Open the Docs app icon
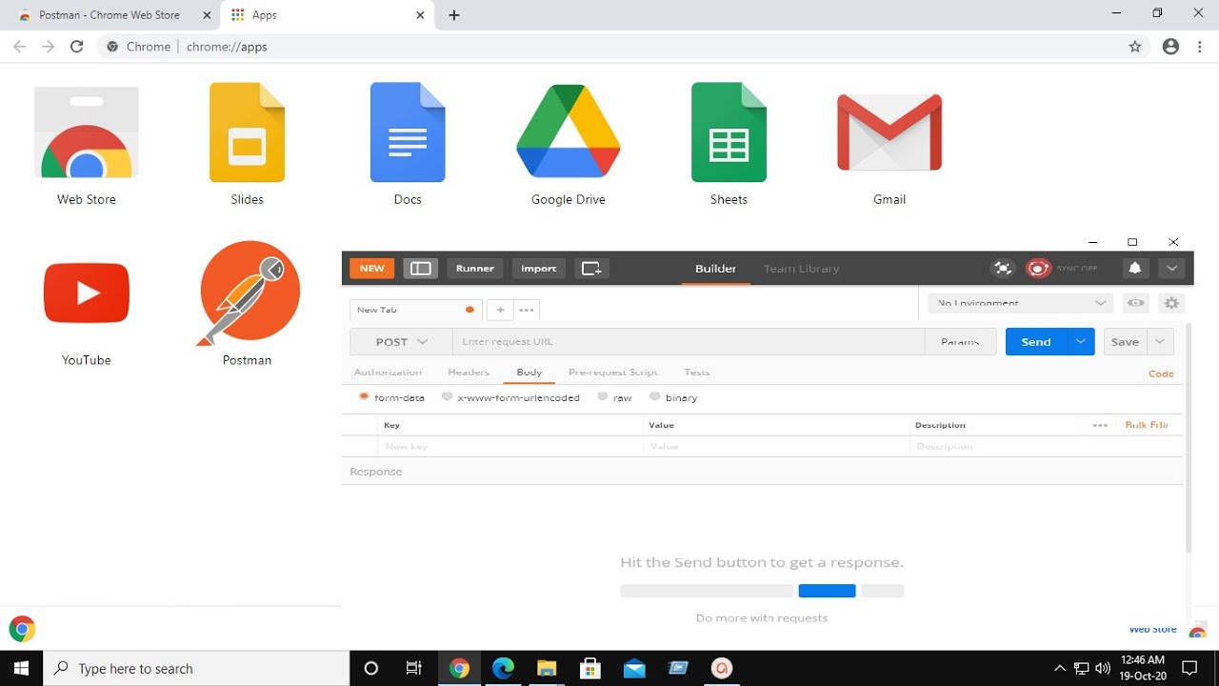 click(408, 133)
